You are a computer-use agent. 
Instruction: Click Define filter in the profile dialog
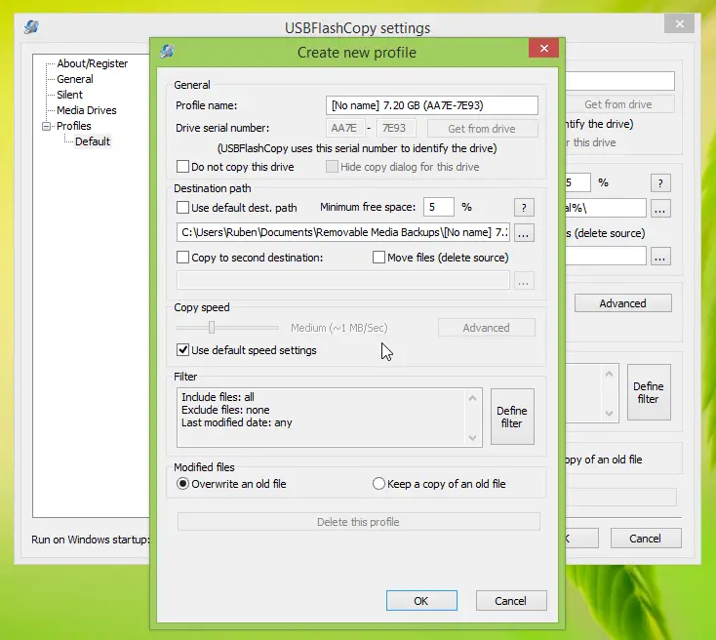click(512, 417)
